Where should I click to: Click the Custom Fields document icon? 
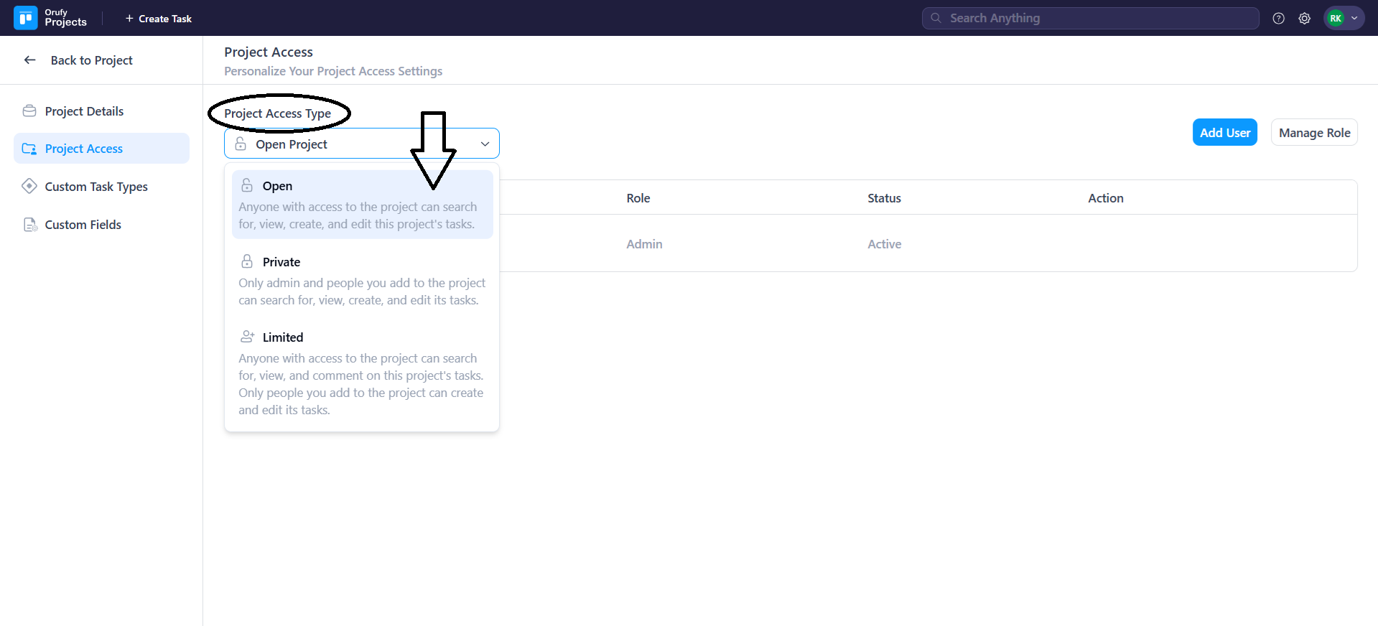click(29, 225)
